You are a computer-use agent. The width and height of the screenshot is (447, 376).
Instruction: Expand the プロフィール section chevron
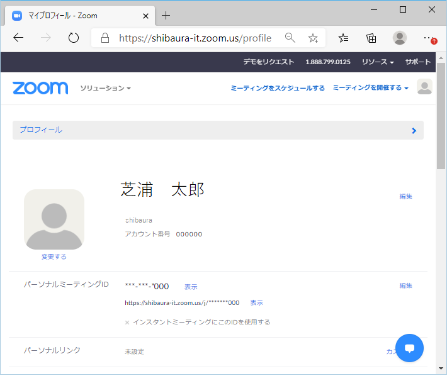[414, 131]
